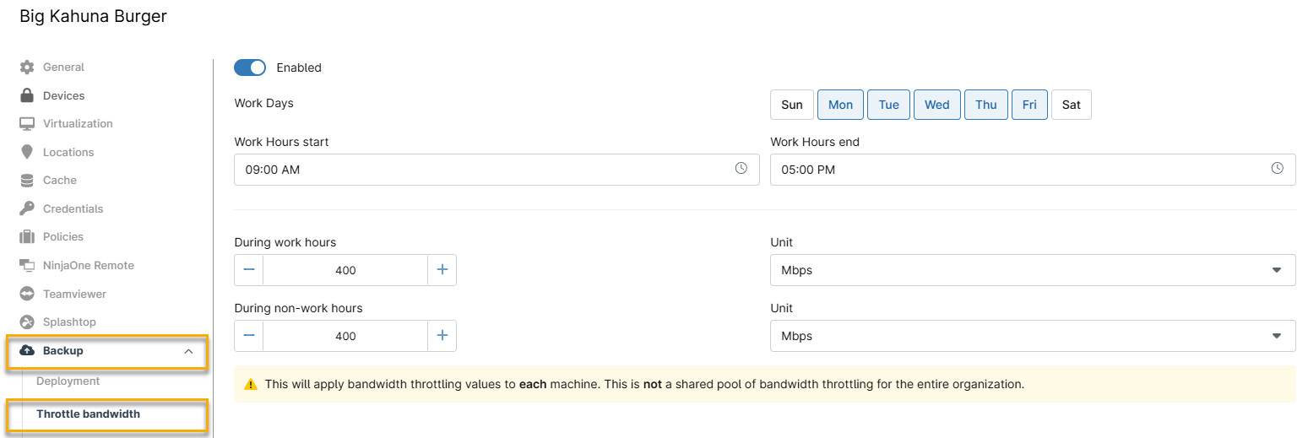Click the Work Hours end time field
This screenshot has height=438, width=1308.
click(1013, 170)
